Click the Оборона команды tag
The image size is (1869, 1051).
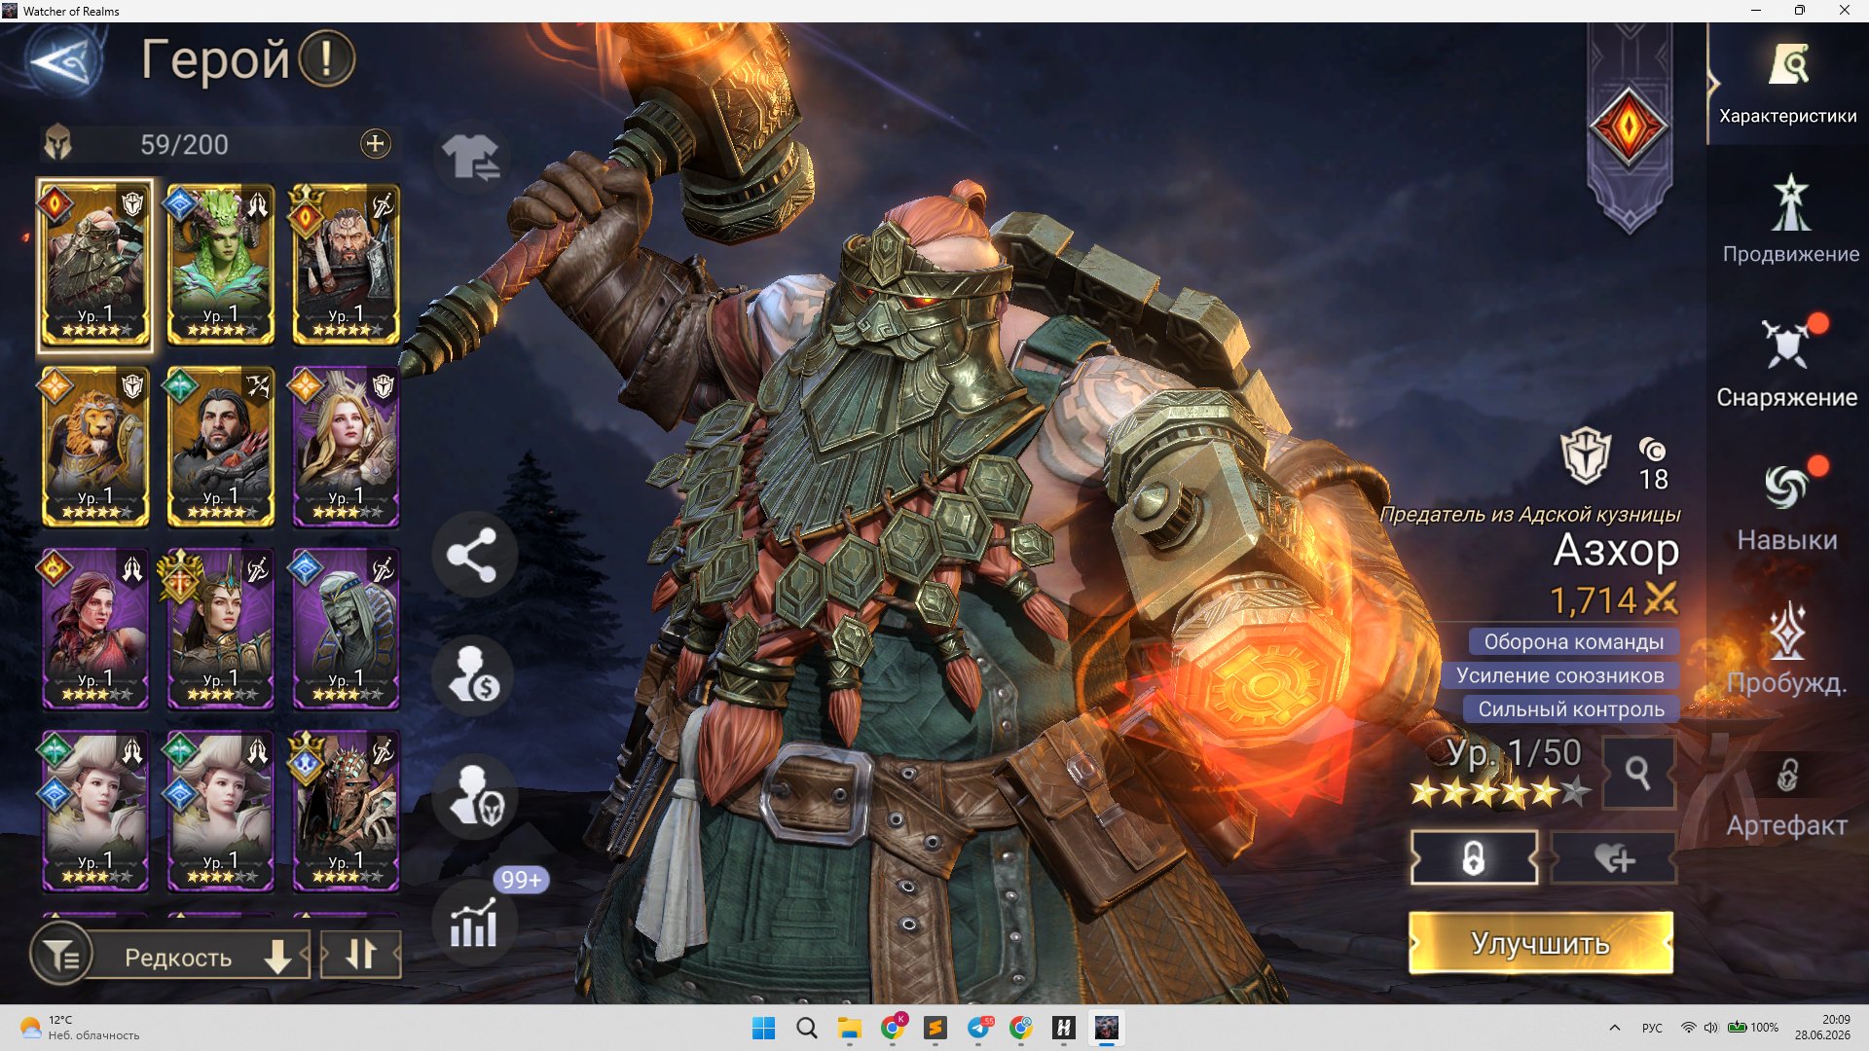click(1574, 642)
